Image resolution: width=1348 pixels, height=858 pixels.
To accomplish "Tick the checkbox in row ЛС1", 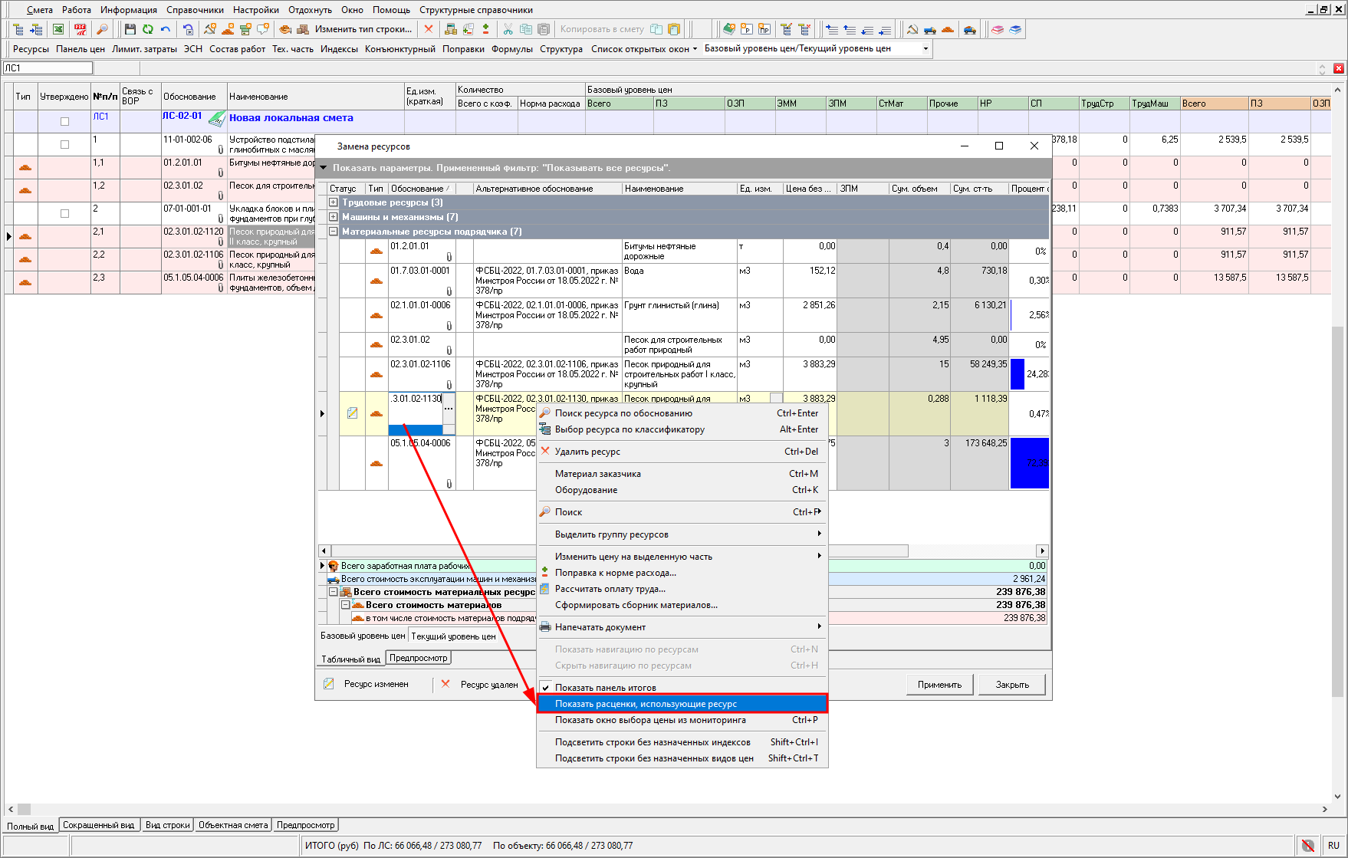I will pos(64,121).
